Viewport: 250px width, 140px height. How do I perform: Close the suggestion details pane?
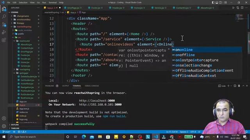click(169, 49)
